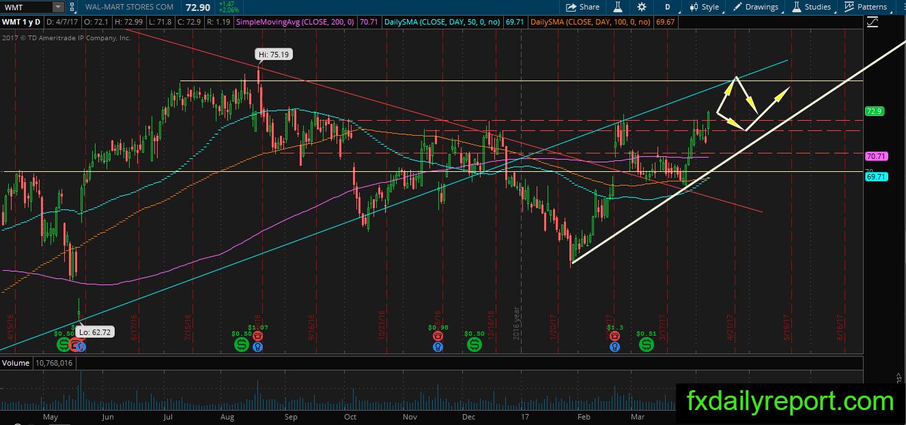Image resolution: width=906 pixels, height=425 pixels.
Task: Click 6/16/17 expiration date marker
Action: [x=840, y=329]
